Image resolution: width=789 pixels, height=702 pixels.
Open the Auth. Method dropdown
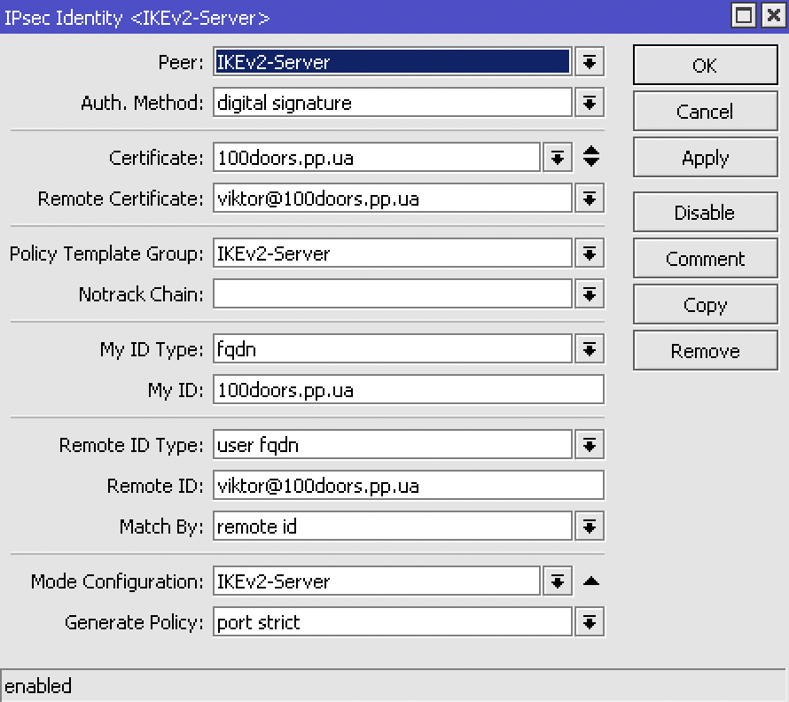click(589, 102)
